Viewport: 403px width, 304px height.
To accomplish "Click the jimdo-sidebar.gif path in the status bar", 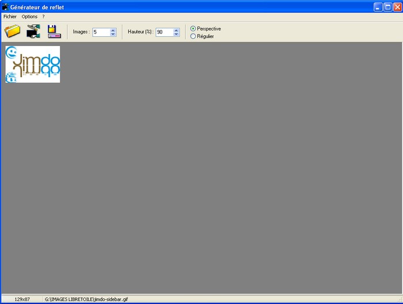I will point(86,299).
